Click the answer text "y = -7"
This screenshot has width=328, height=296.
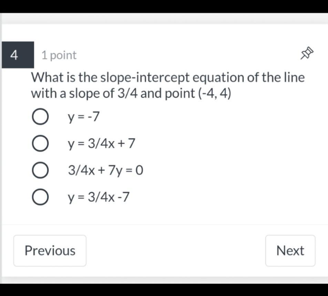coord(83,117)
